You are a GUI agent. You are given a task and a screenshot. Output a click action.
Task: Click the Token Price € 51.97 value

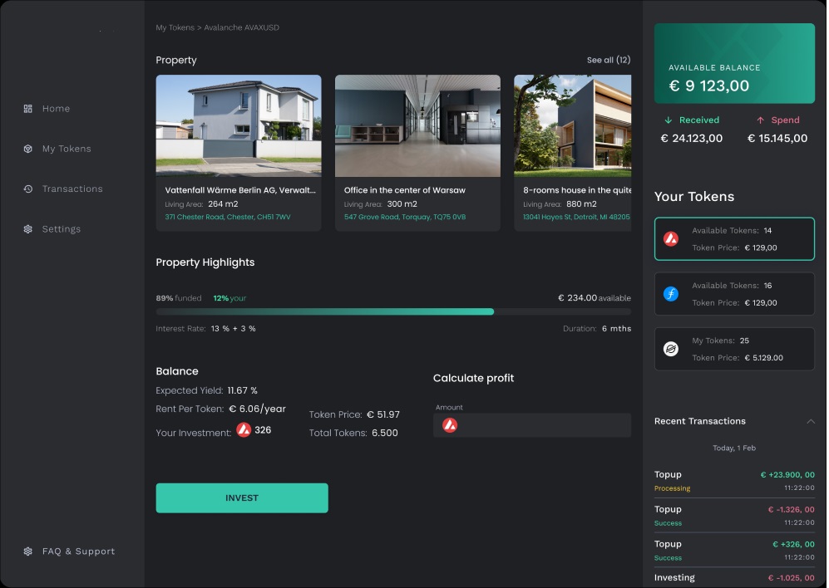coord(383,414)
